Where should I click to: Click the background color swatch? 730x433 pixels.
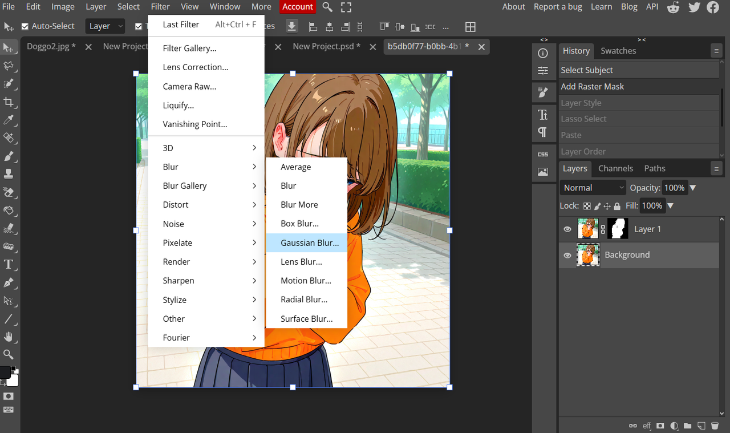coord(14,381)
